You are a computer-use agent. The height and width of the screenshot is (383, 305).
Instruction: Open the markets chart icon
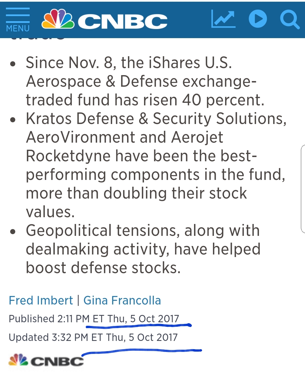[223, 19]
